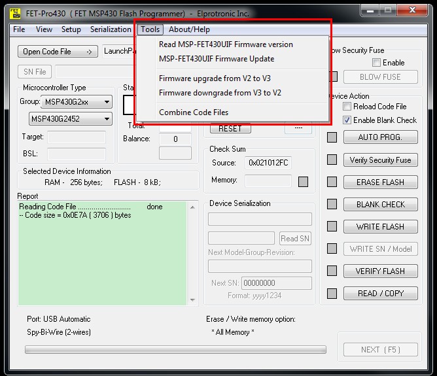Click the Read SN button

(x=295, y=239)
